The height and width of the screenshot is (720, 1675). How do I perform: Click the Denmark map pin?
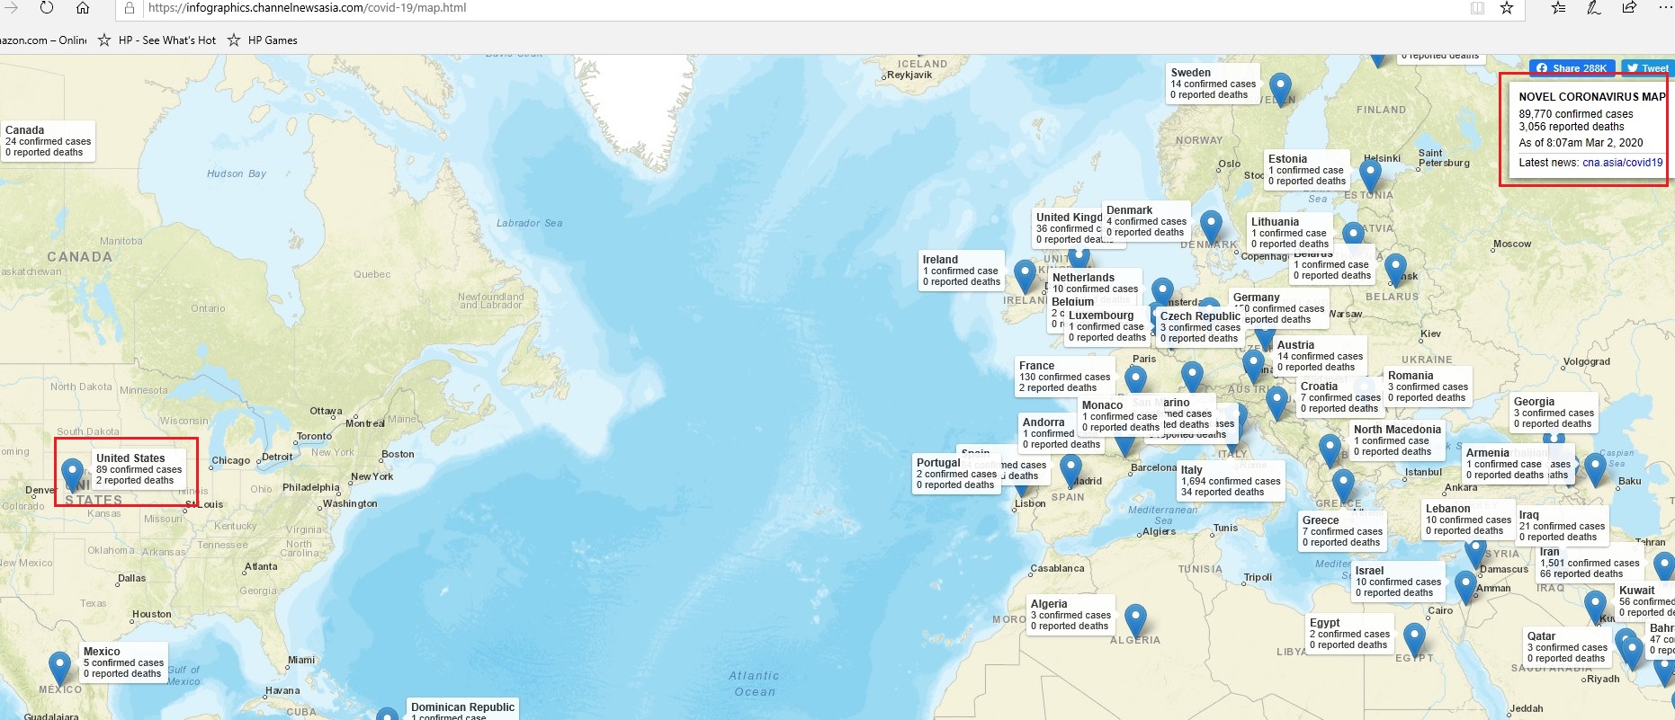(1212, 227)
